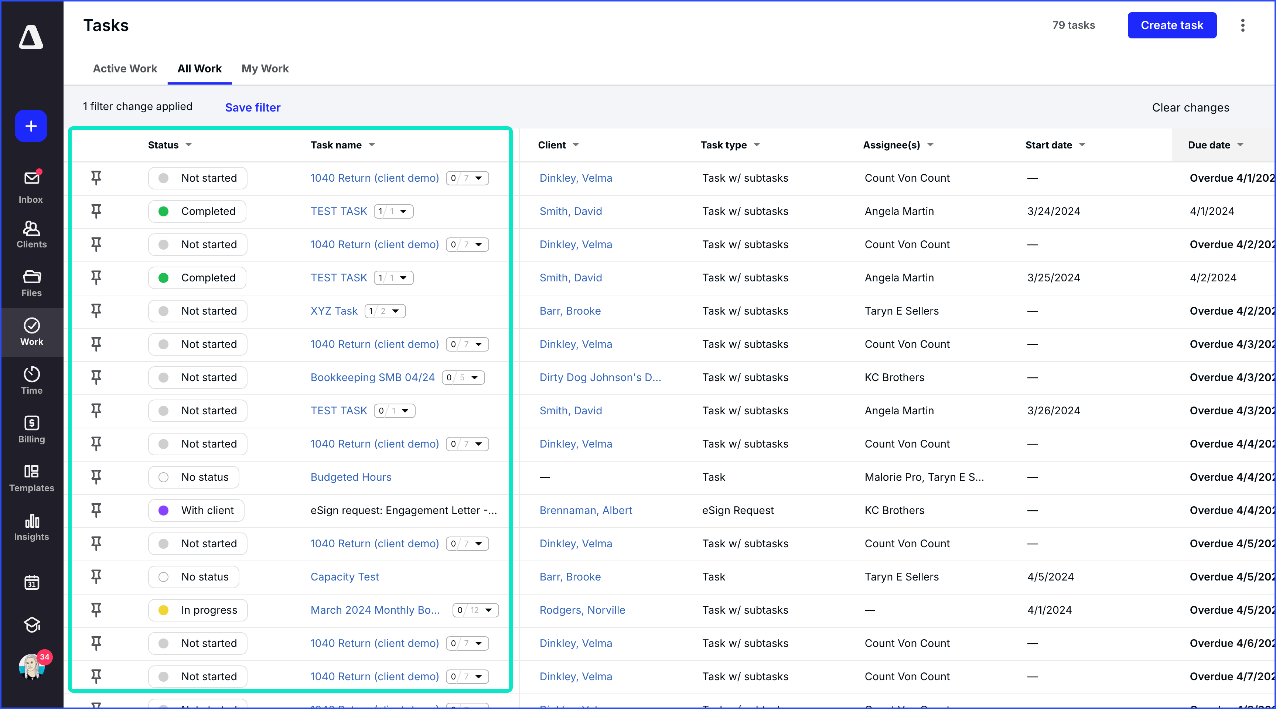Pin the Budgeted Hours task
The image size is (1276, 709).
pyautogui.click(x=96, y=477)
